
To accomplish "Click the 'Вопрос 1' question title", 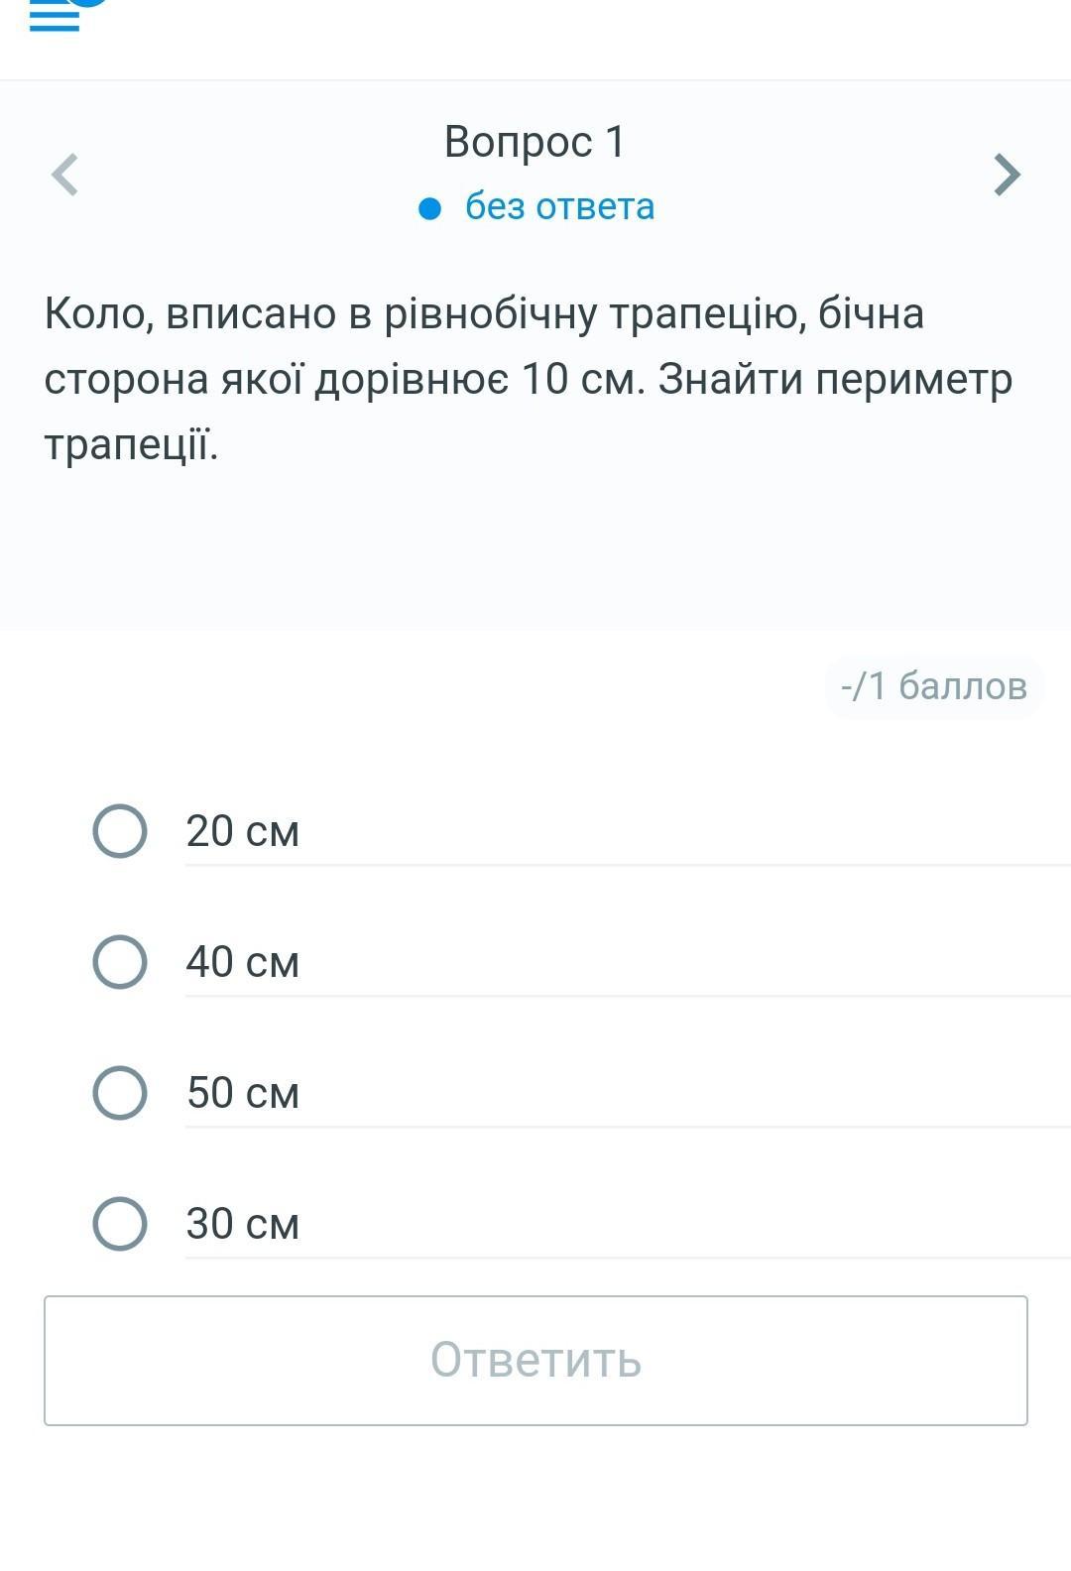I will [535, 142].
